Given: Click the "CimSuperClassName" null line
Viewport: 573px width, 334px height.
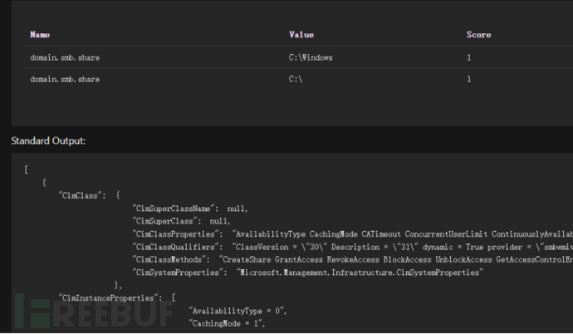Looking at the screenshot, I should [x=190, y=209].
